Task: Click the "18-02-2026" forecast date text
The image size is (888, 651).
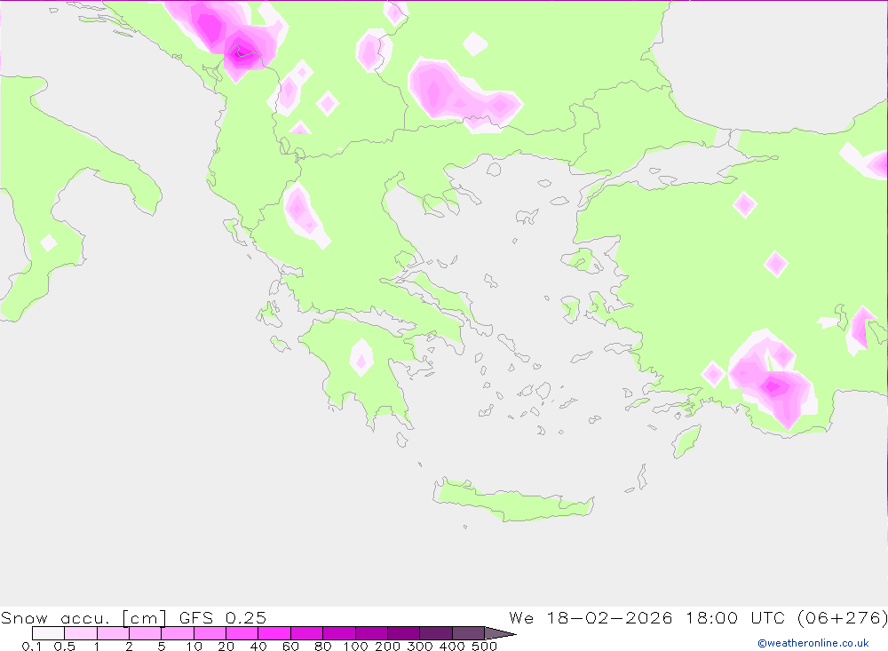Action: 609,617
